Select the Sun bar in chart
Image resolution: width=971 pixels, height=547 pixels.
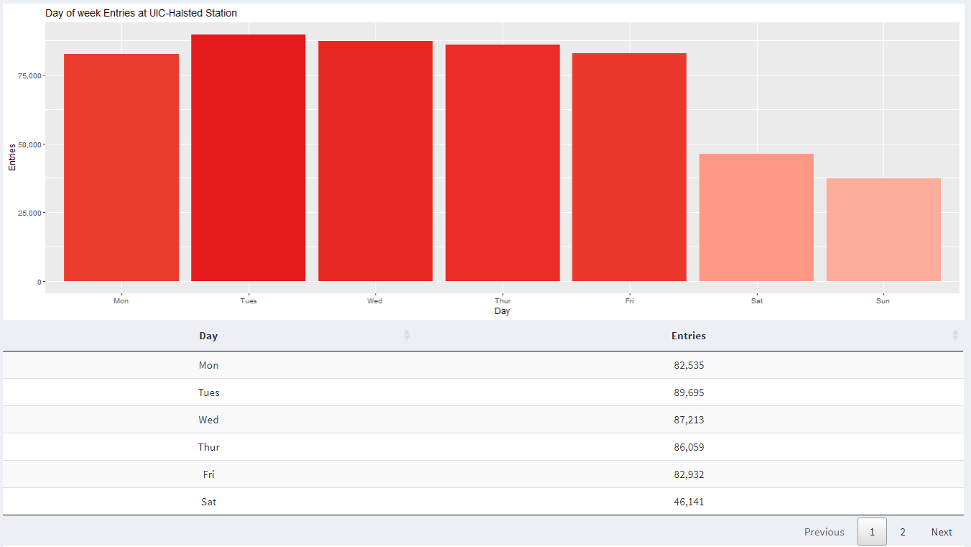[883, 229]
